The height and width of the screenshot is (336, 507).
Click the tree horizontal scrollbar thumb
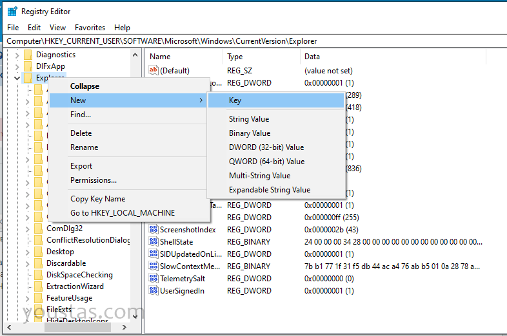pyautogui.click(x=77, y=327)
